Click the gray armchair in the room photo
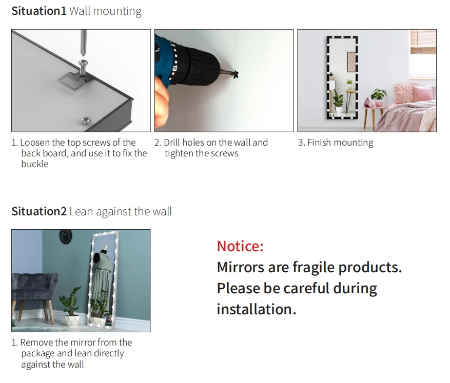 33,294
